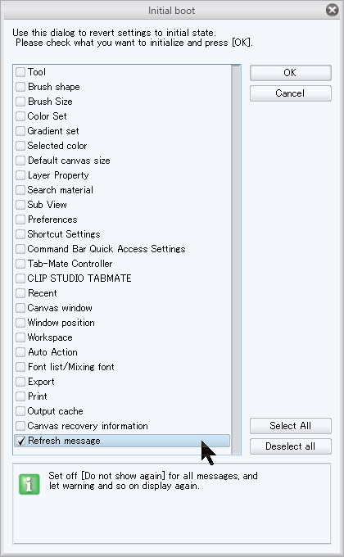
Task: Click the green information icon
Action: [29, 484]
